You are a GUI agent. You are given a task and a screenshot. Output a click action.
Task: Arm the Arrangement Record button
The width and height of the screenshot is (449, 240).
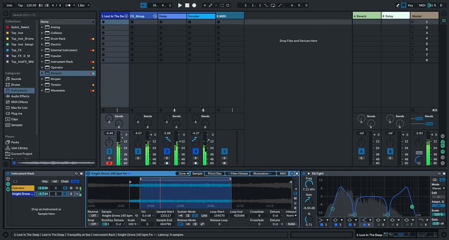194,5
